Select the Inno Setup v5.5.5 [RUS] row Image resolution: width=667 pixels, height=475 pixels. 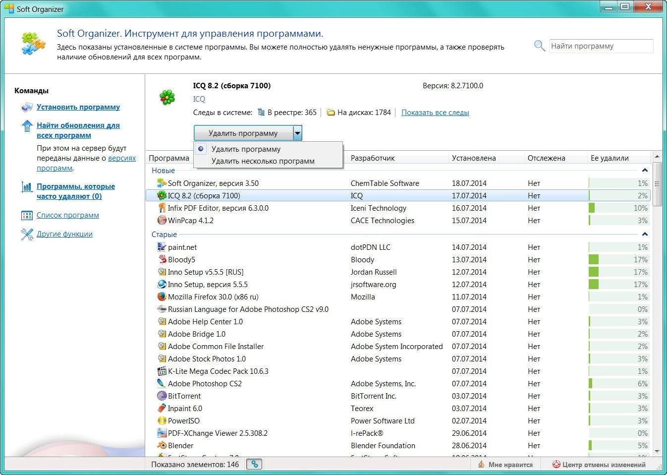(x=398, y=272)
